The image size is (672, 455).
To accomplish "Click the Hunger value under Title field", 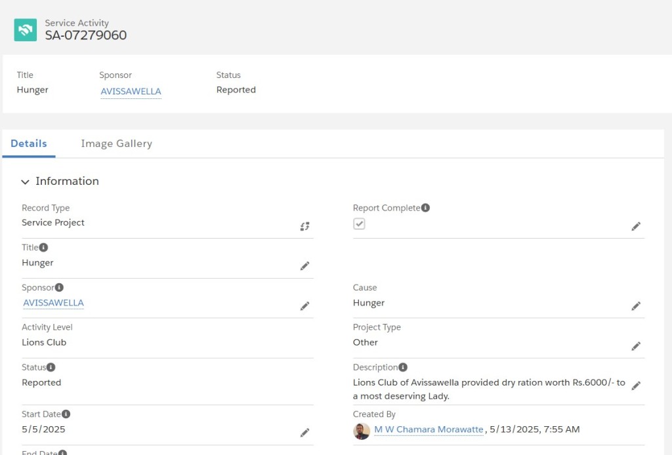I will click(x=37, y=263).
